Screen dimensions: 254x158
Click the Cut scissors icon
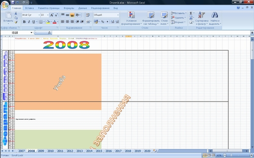pos(16,13)
